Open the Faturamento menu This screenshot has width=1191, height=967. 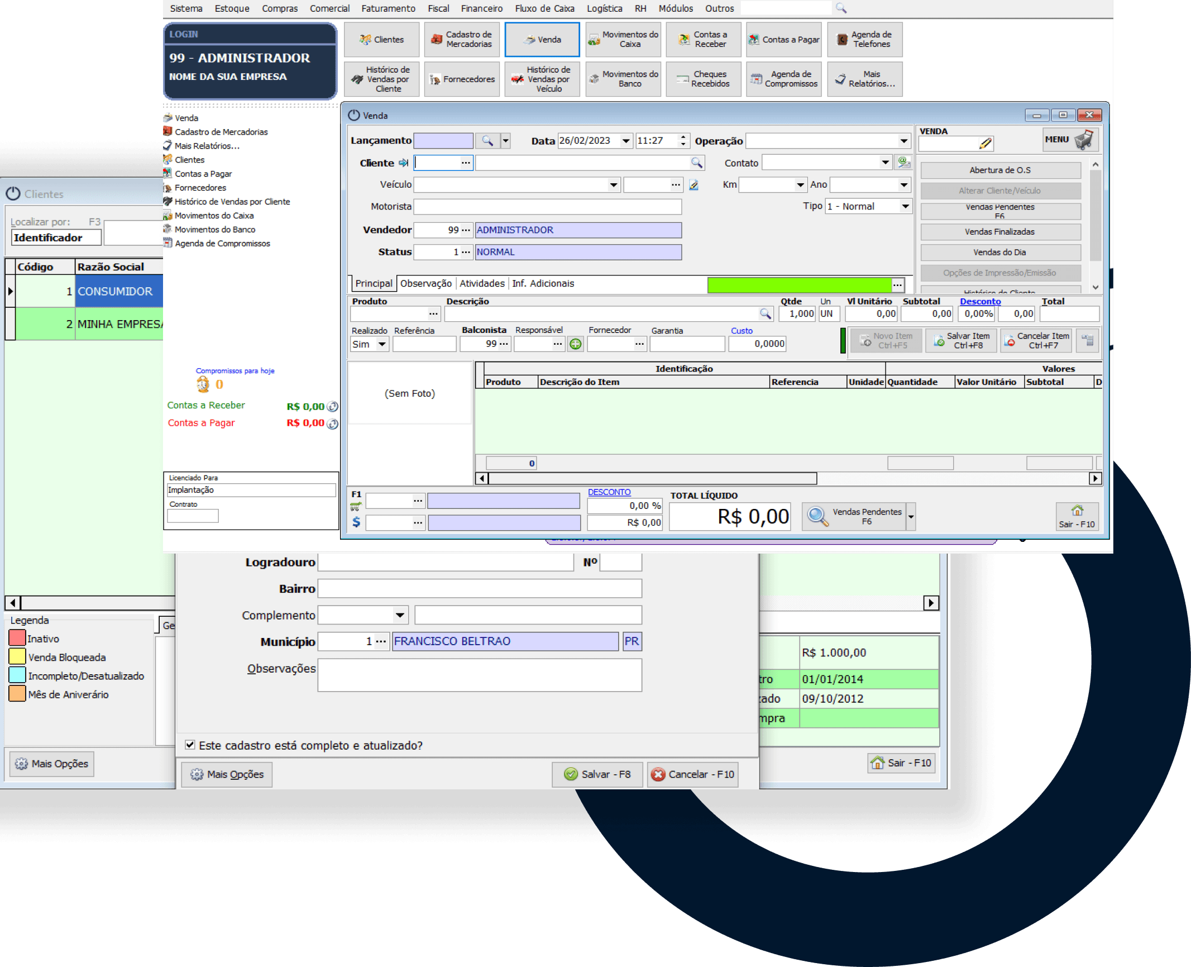388,8
